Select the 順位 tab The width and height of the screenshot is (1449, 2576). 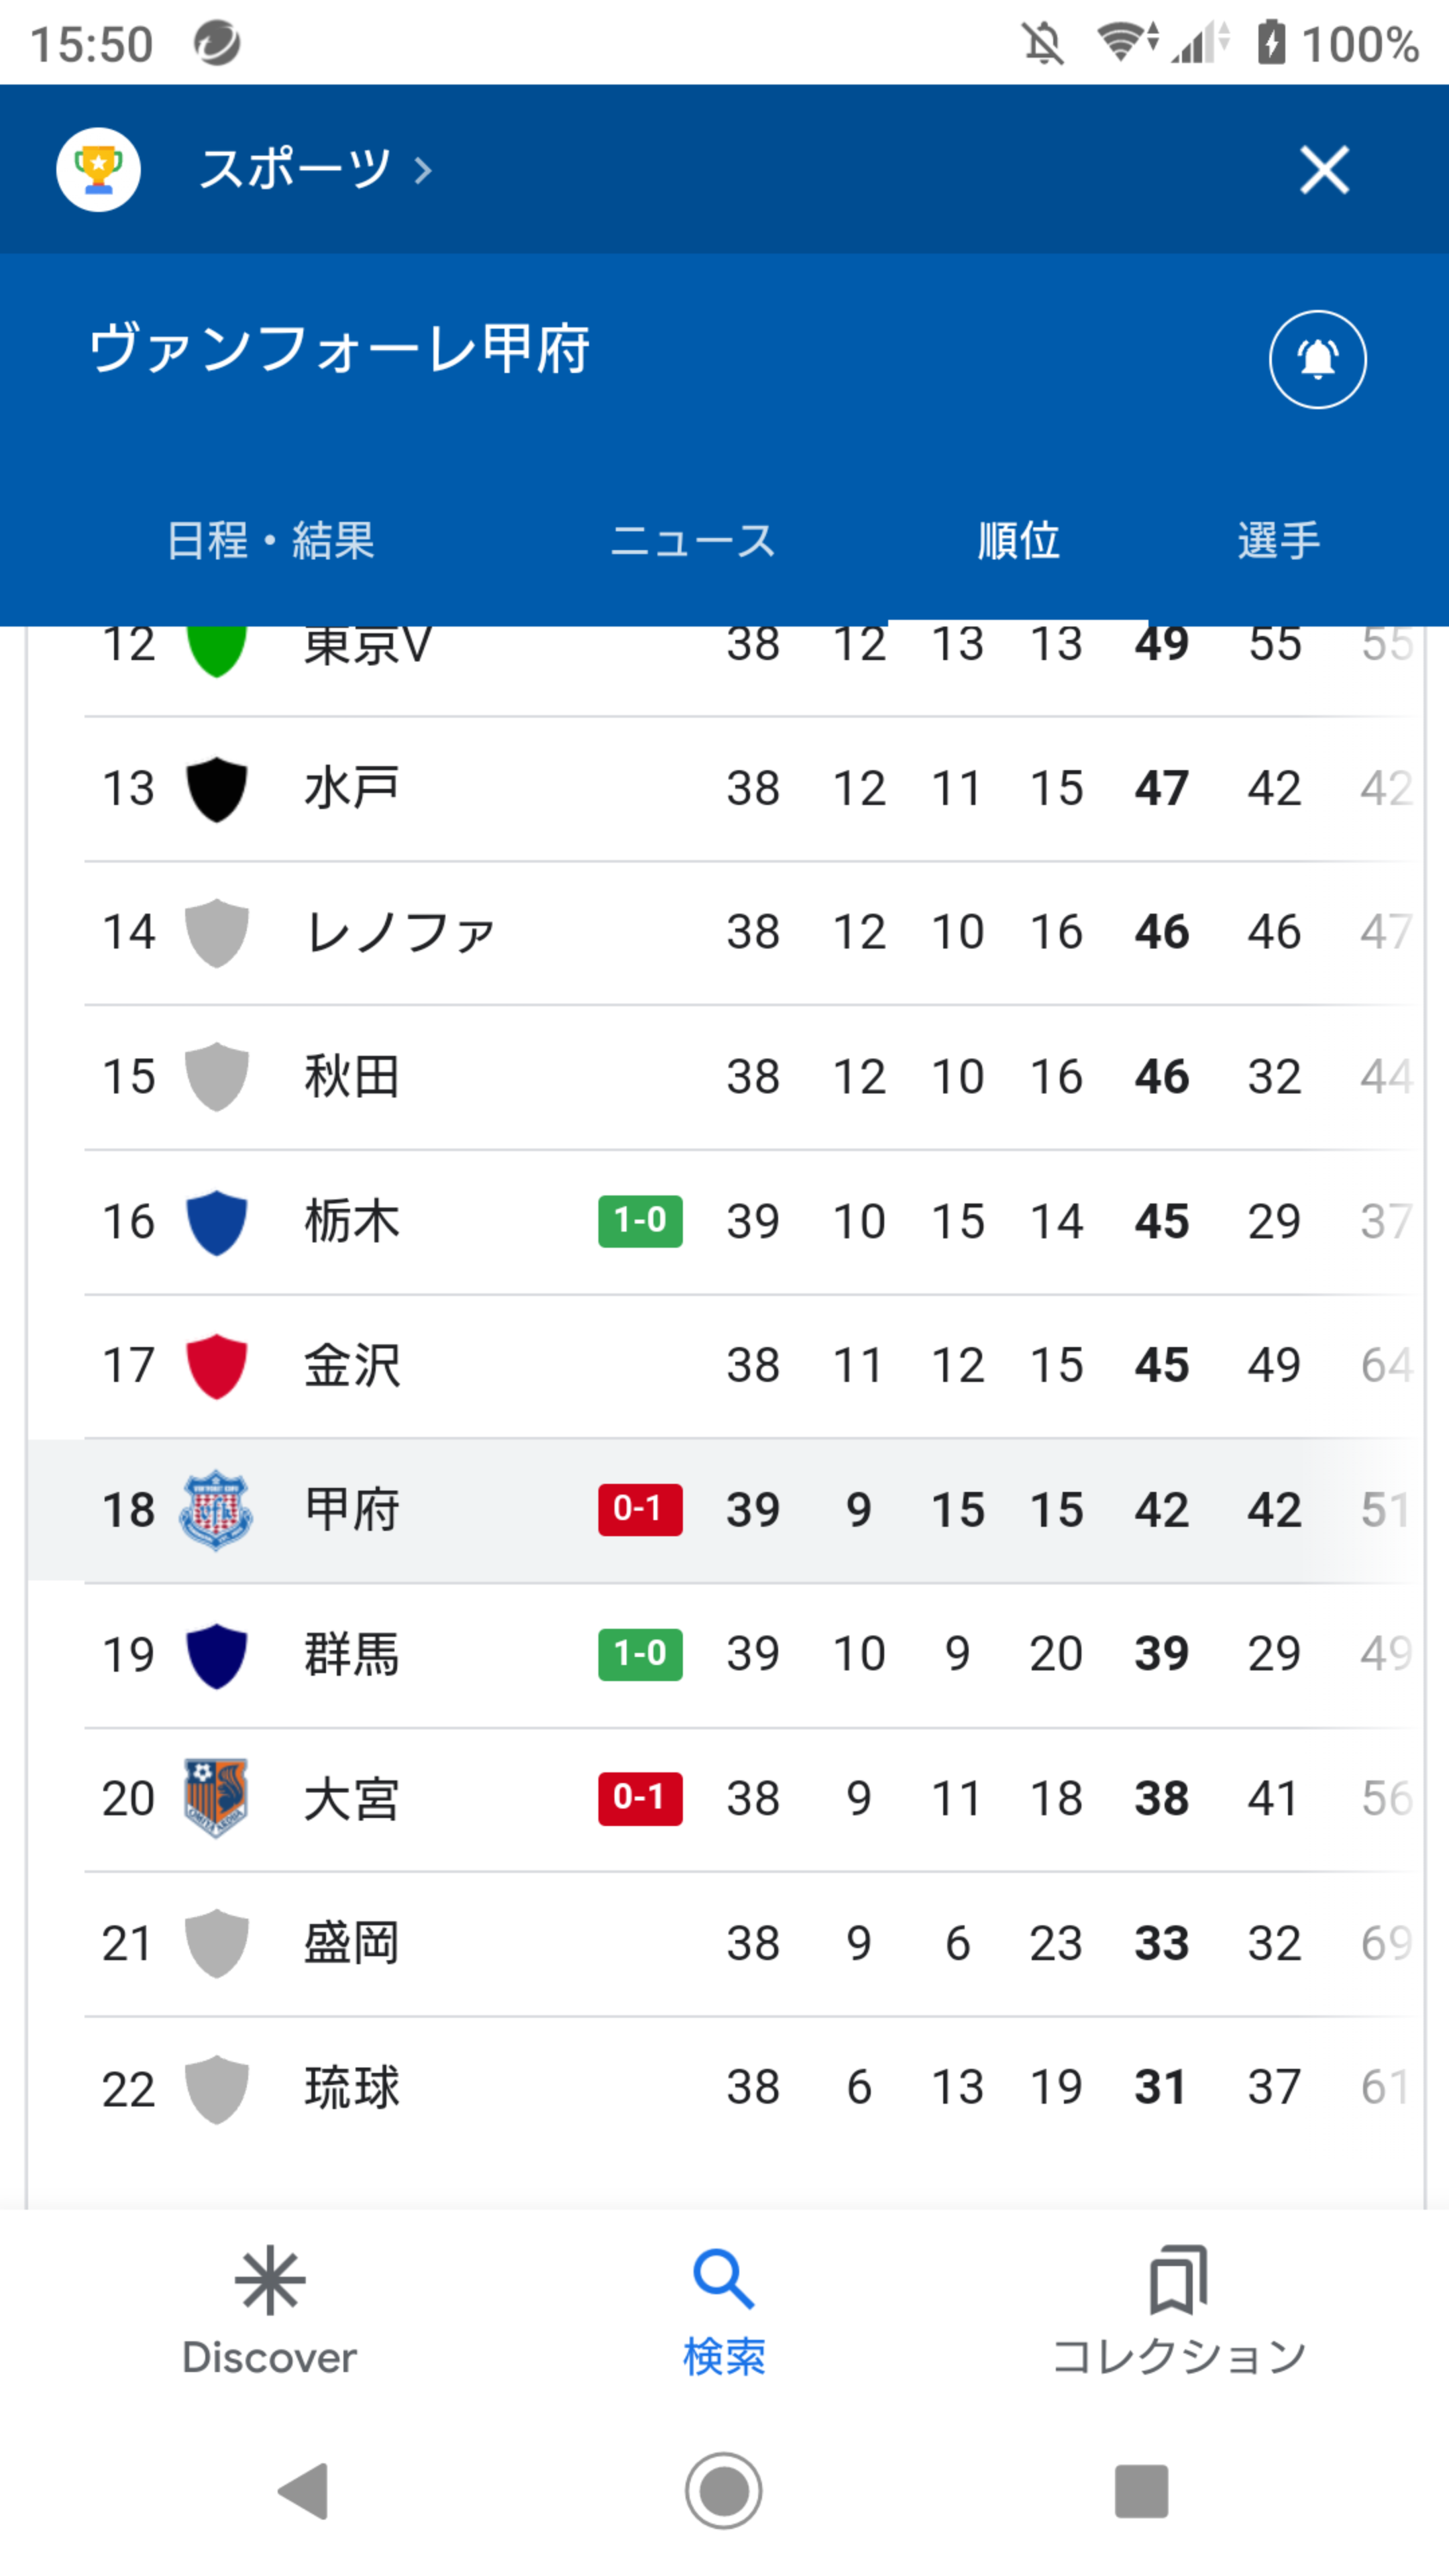1018,540
